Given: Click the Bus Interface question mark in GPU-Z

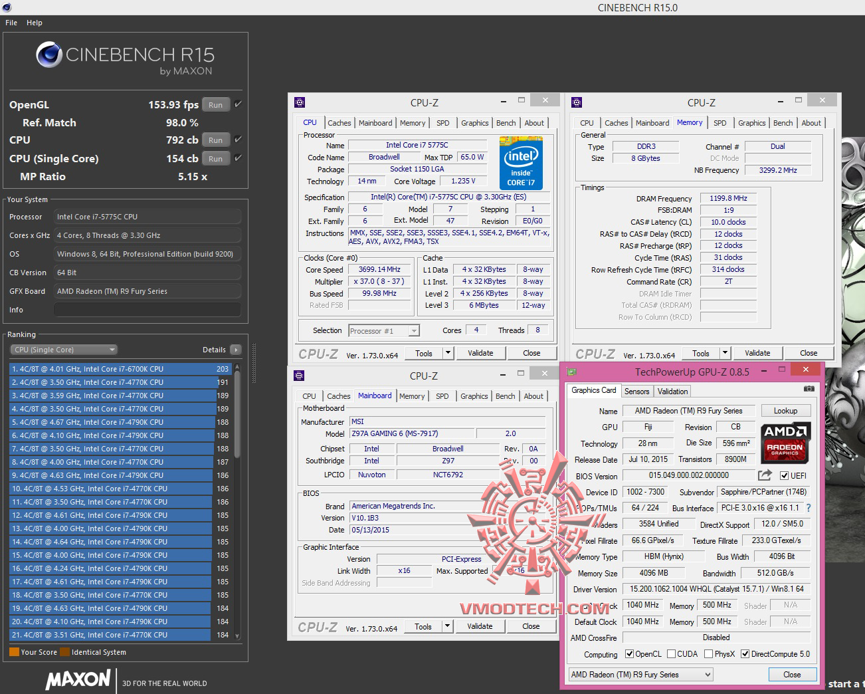Looking at the screenshot, I should (x=809, y=508).
